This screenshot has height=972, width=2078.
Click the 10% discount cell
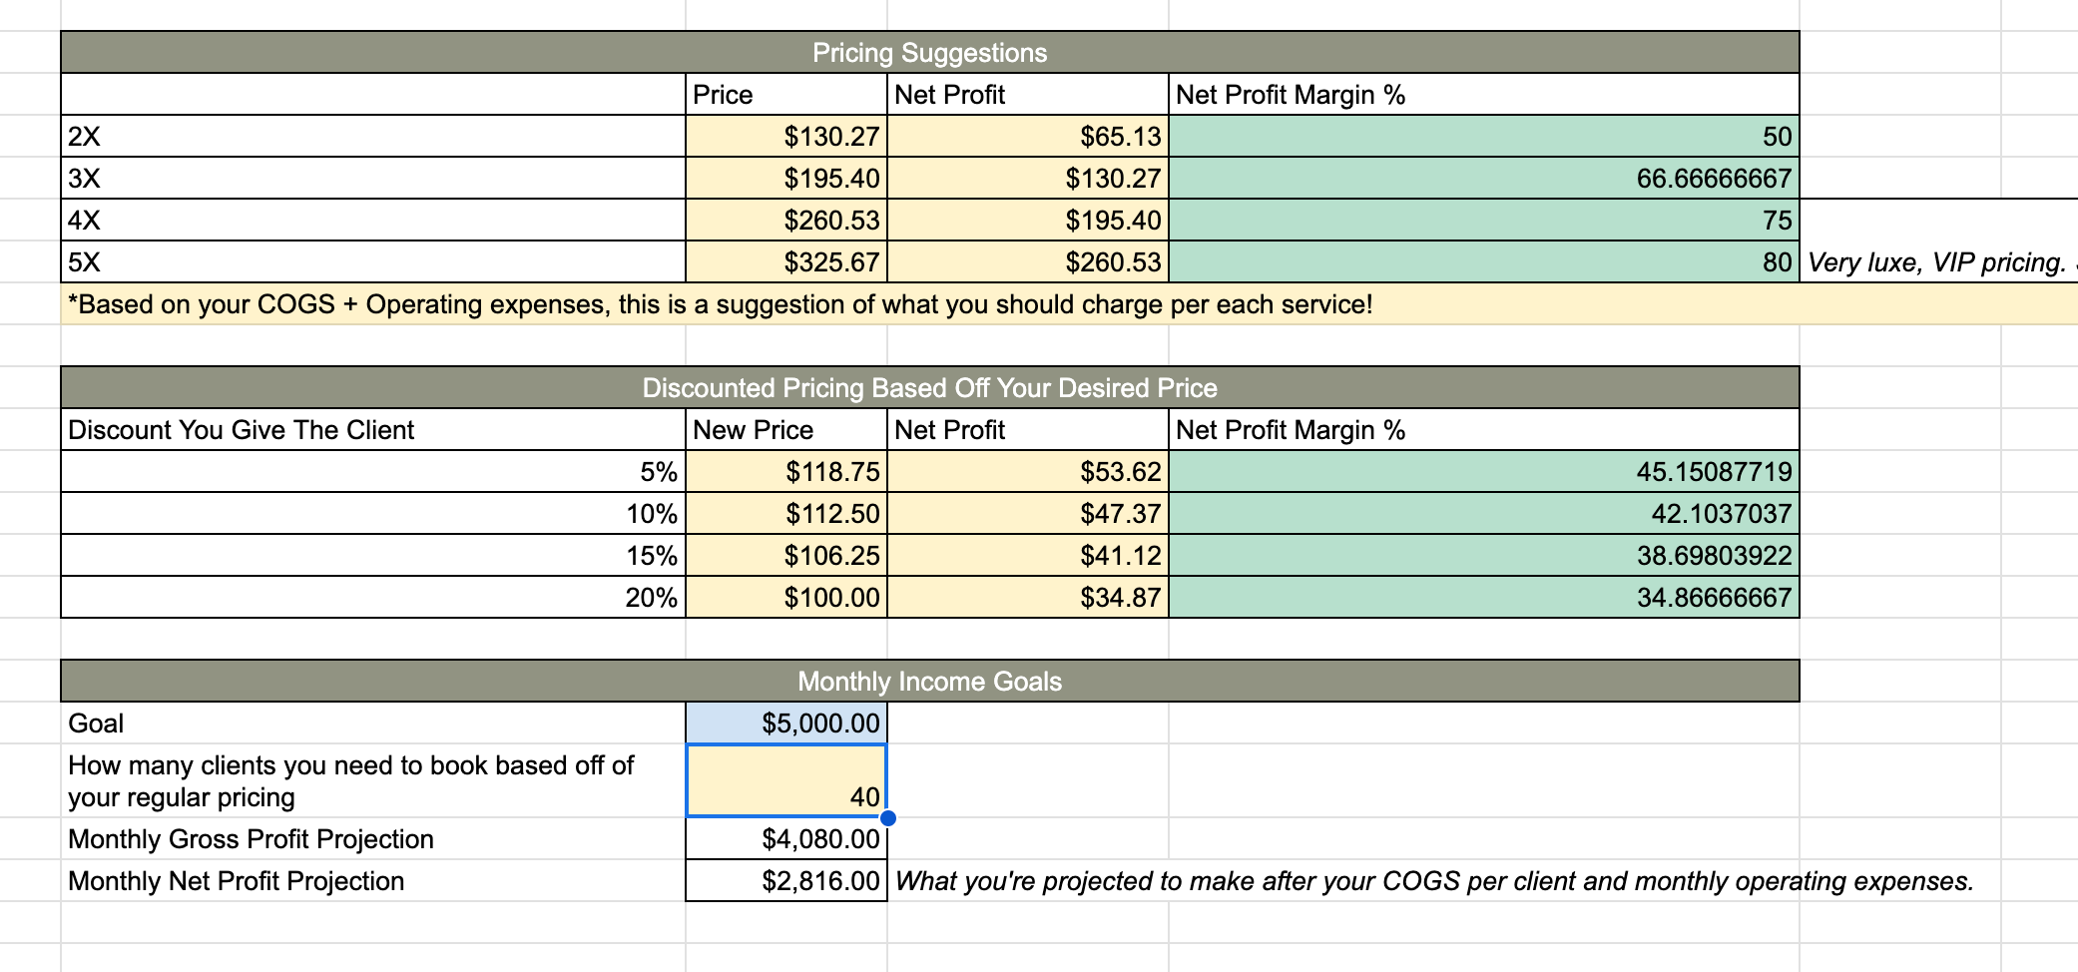[x=373, y=514]
